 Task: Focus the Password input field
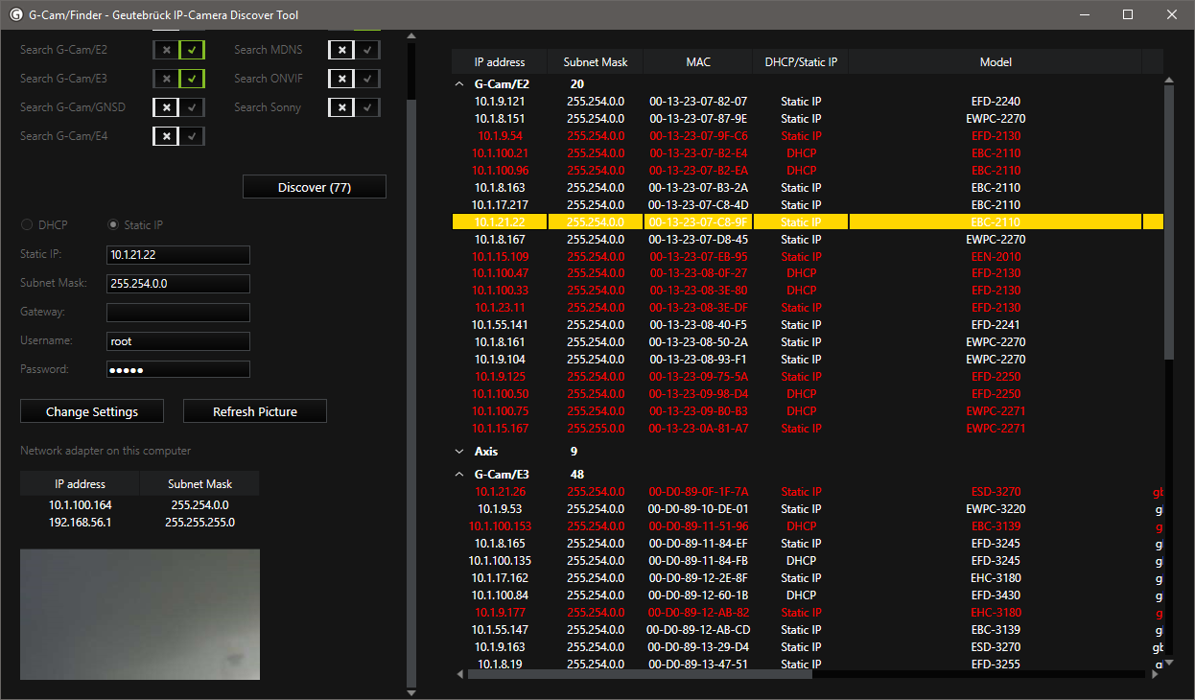[178, 369]
